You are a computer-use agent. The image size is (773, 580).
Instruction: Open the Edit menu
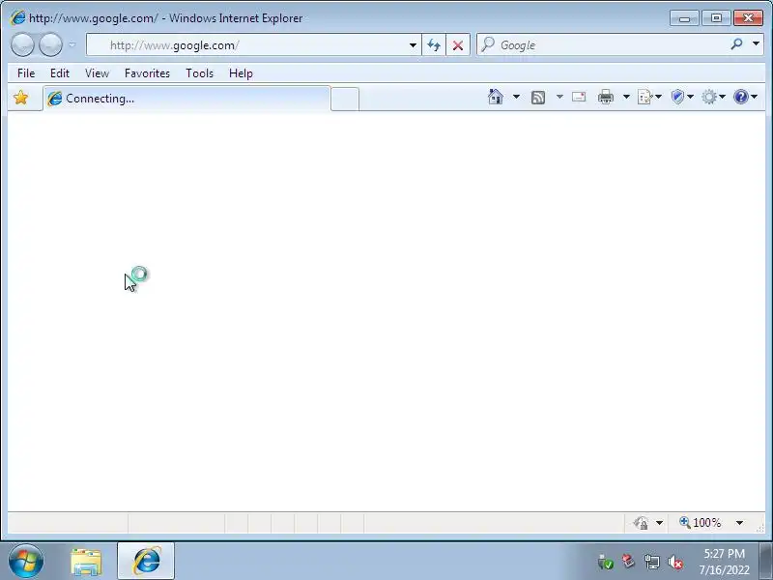point(60,73)
